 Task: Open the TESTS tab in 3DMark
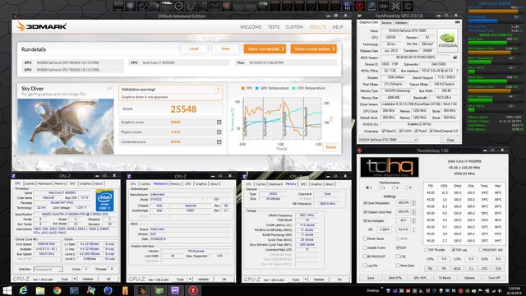pyautogui.click(x=274, y=27)
